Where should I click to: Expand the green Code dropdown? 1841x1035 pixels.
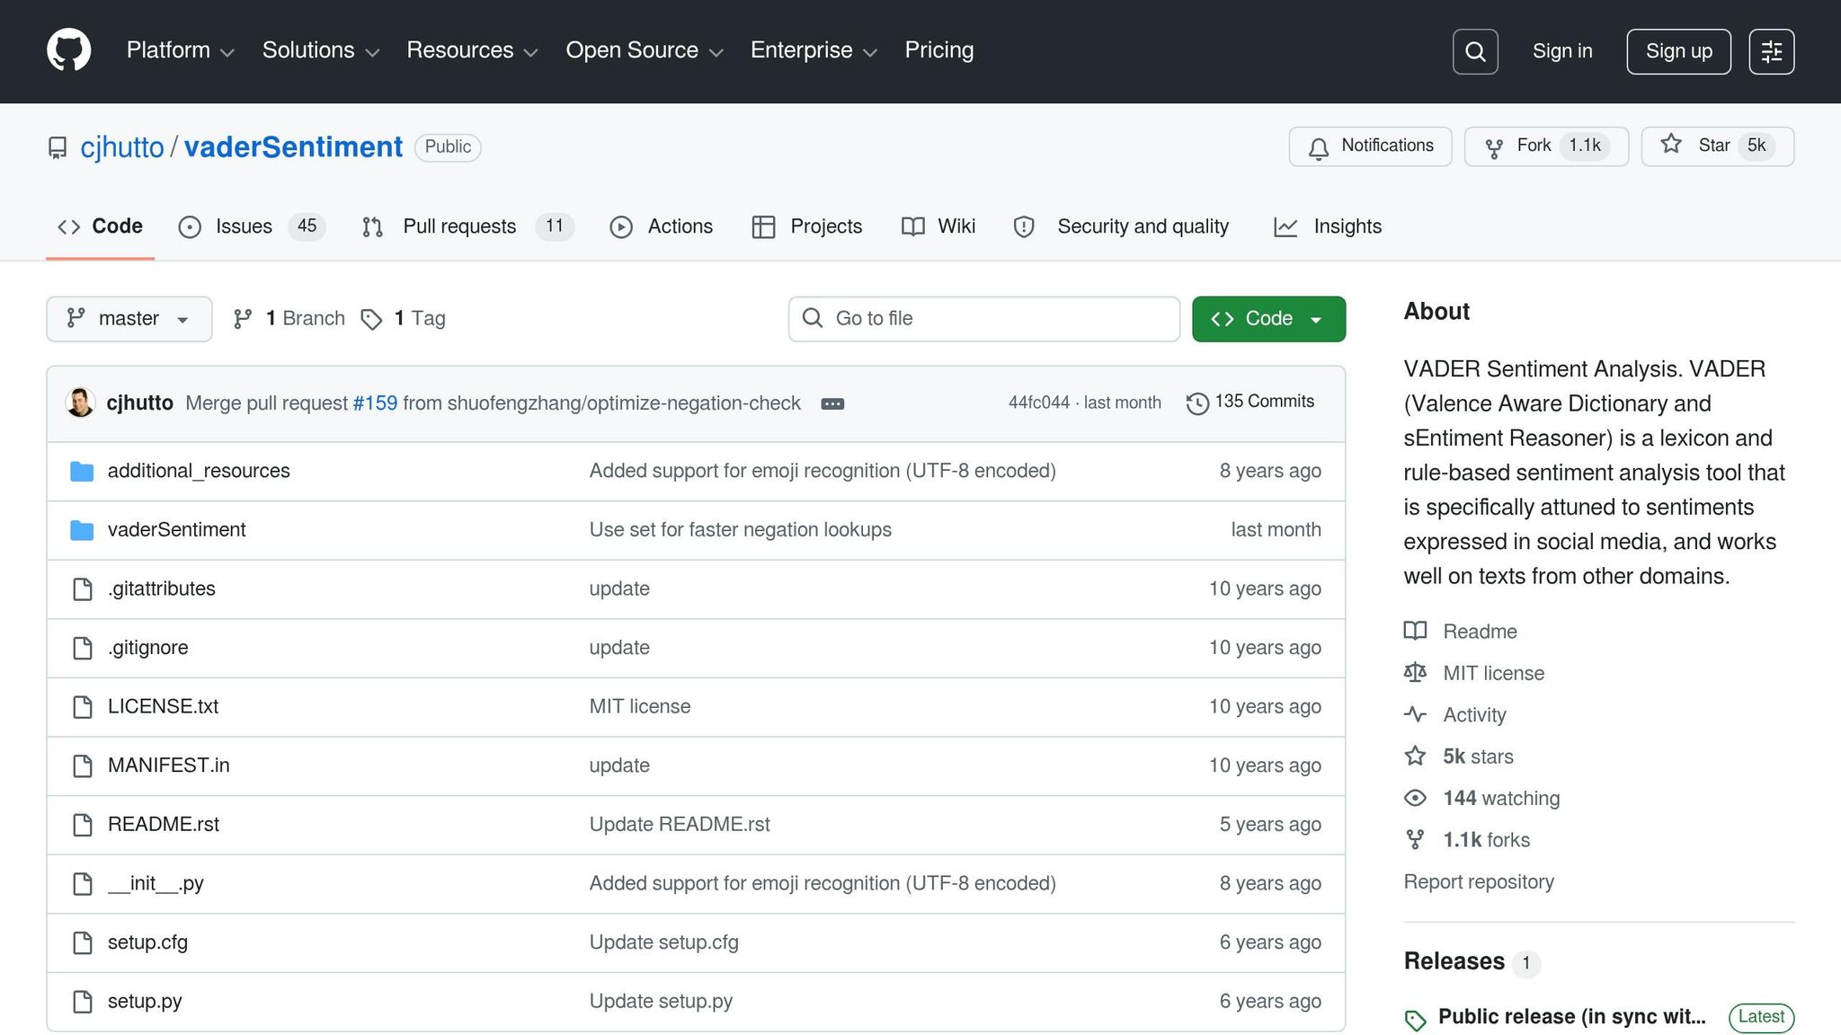click(x=1267, y=319)
